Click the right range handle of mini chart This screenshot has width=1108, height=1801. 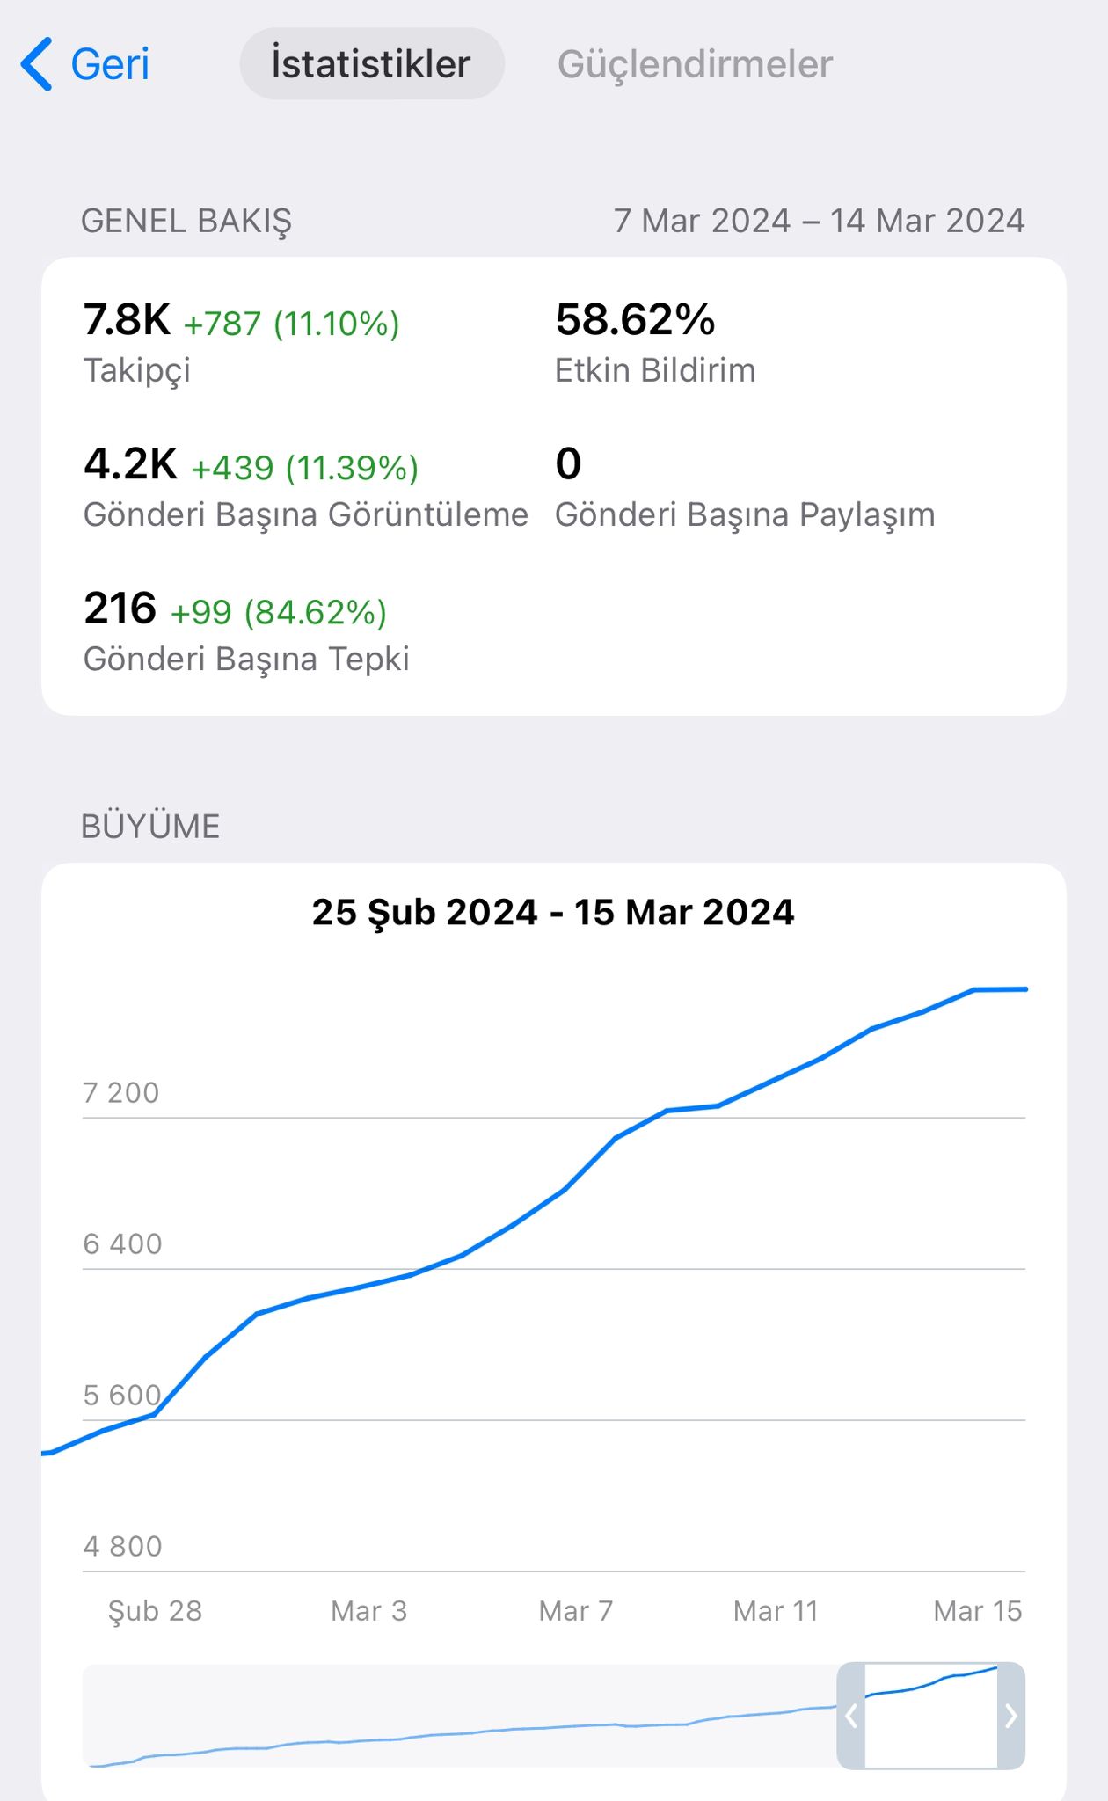[1011, 1716]
